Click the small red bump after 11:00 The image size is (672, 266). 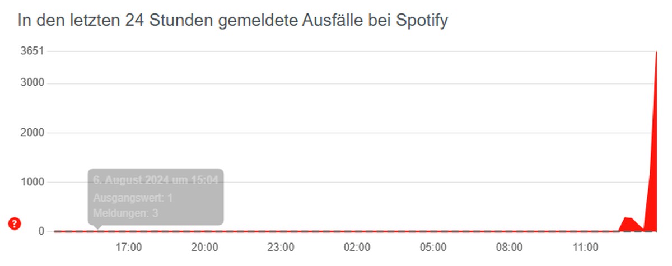coord(628,222)
